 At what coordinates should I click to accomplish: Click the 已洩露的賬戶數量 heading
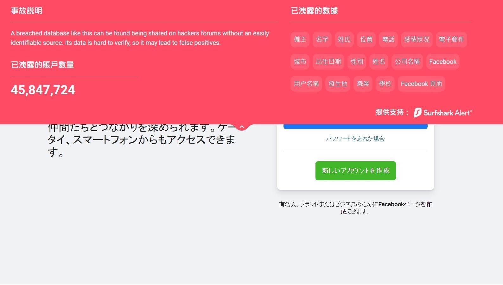pyautogui.click(x=42, y=65)
